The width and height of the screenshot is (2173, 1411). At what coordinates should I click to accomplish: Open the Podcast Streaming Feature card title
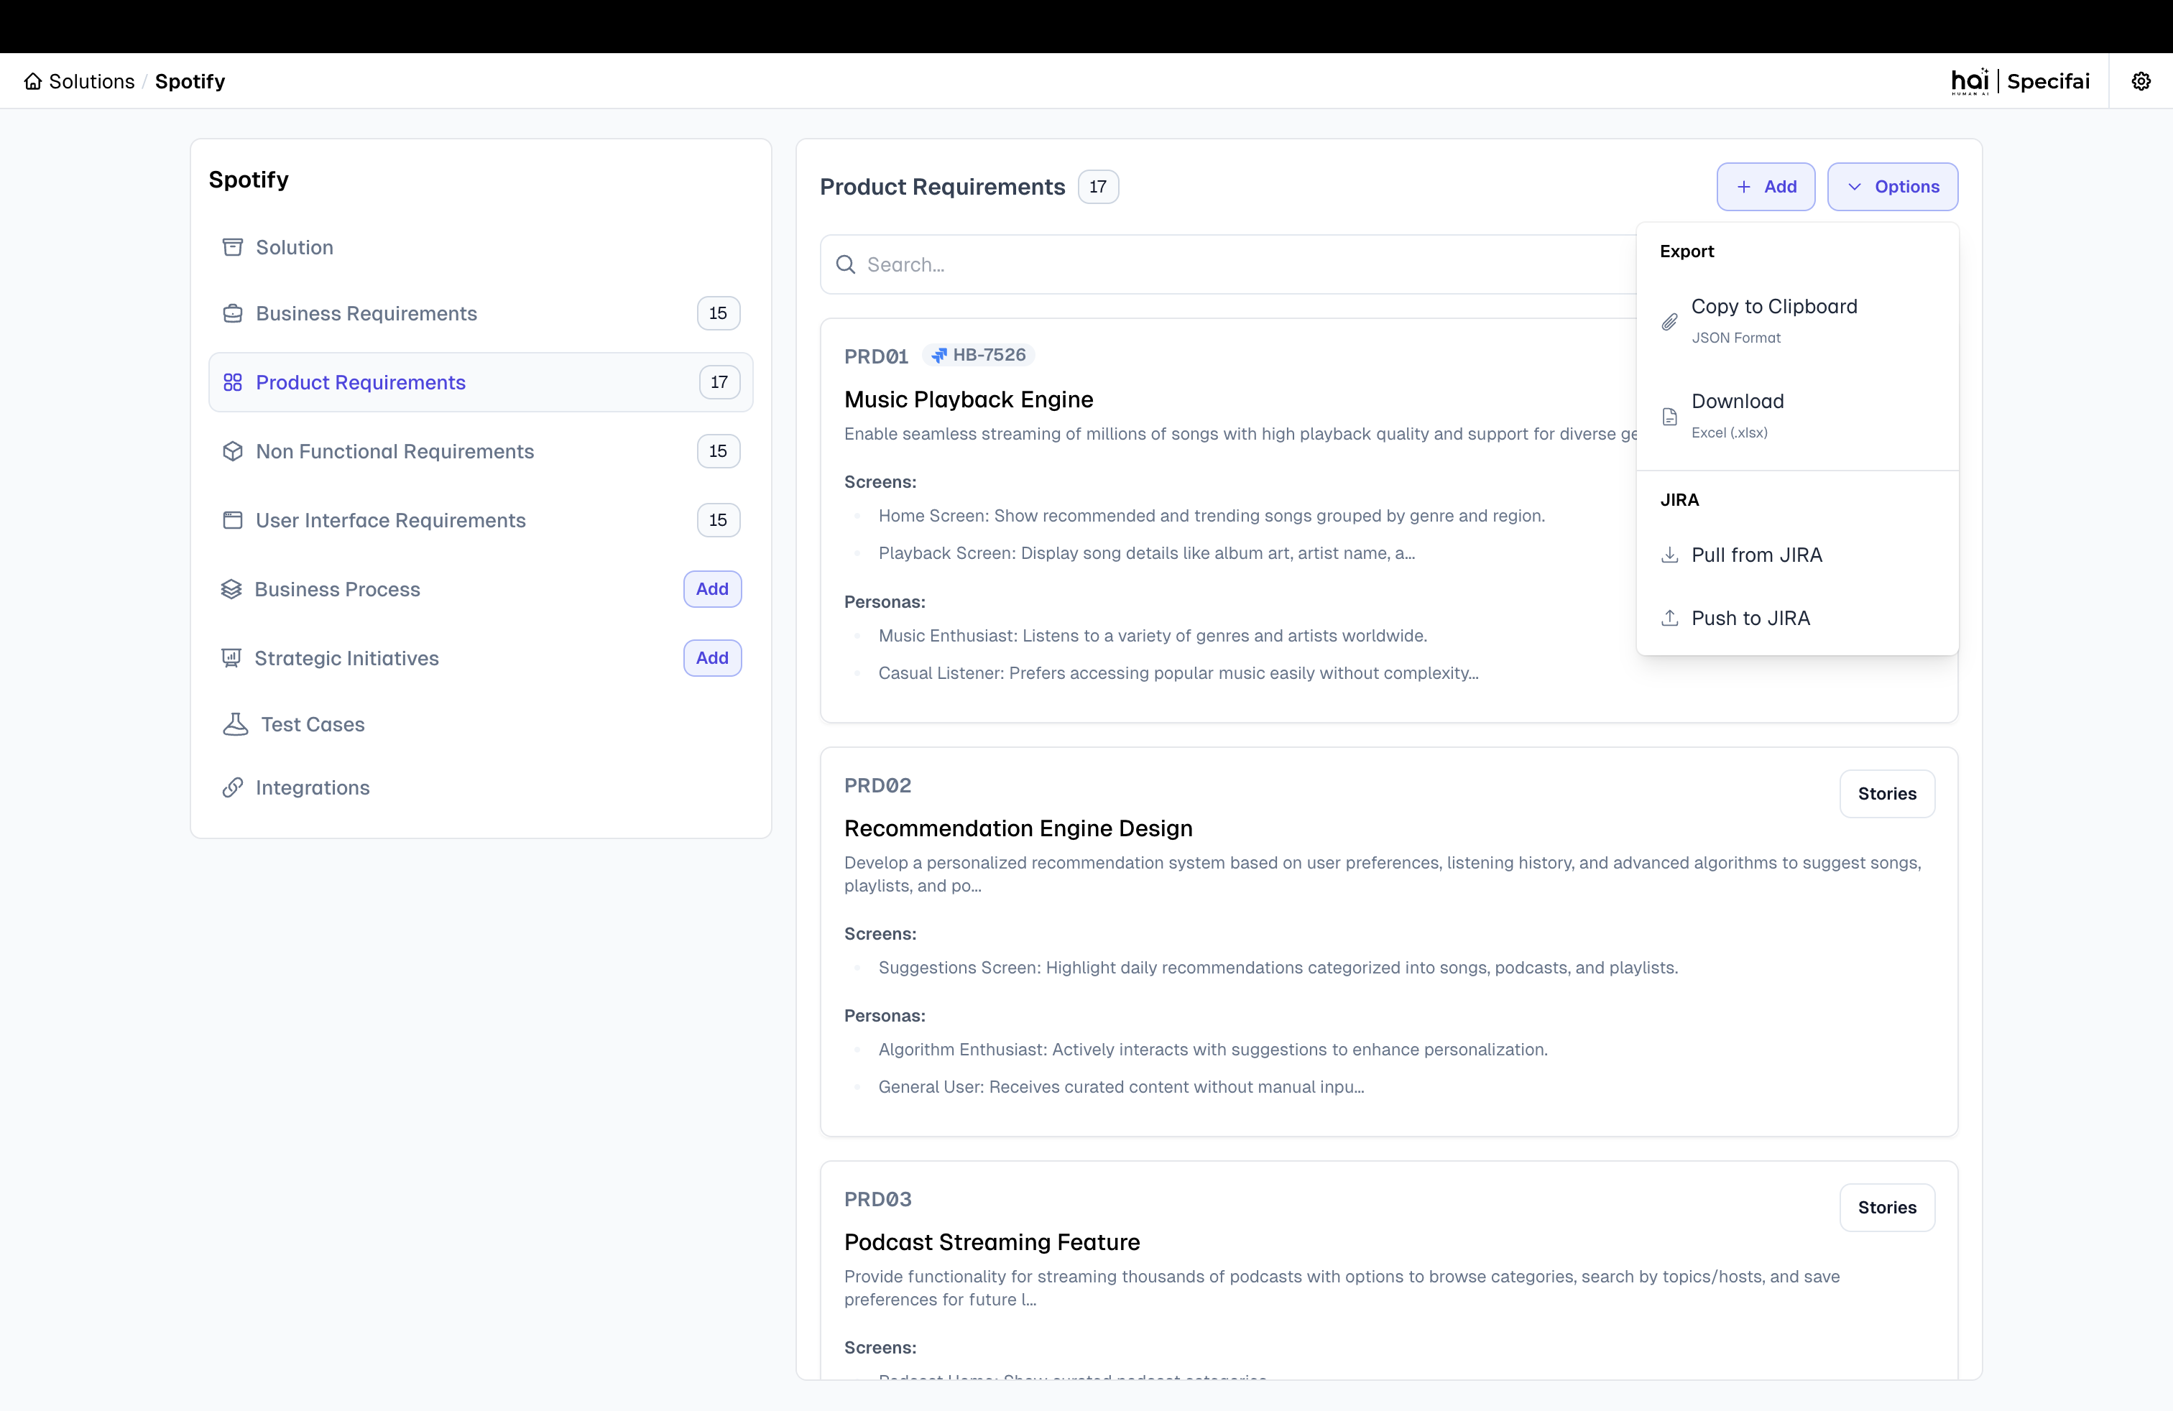click(x=992, y=1242)
